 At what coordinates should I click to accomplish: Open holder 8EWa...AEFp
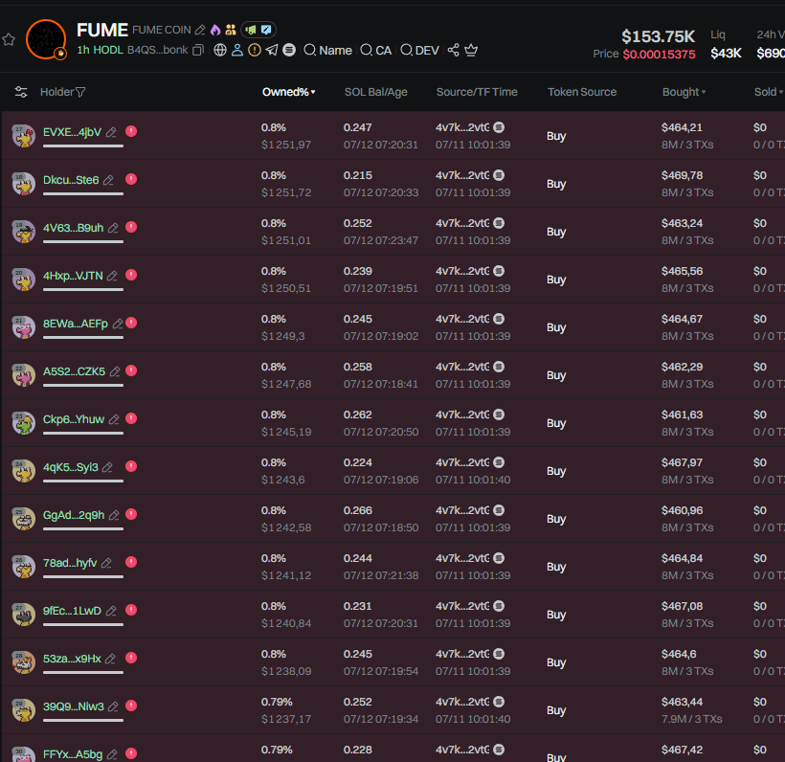(75, 324)
